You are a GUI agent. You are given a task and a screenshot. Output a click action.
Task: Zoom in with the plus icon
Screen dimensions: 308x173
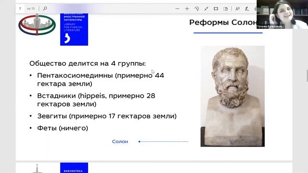(x=187, y=9)
